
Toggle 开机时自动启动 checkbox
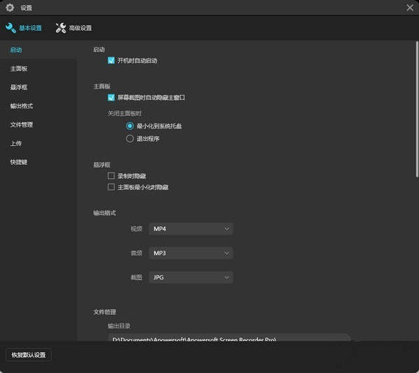click(x=111, y=61)
